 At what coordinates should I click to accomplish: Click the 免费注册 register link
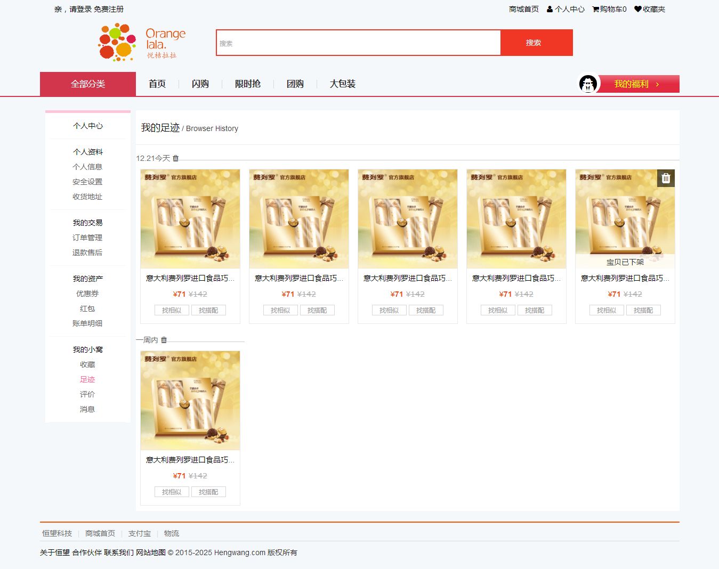tap(109, 9)
